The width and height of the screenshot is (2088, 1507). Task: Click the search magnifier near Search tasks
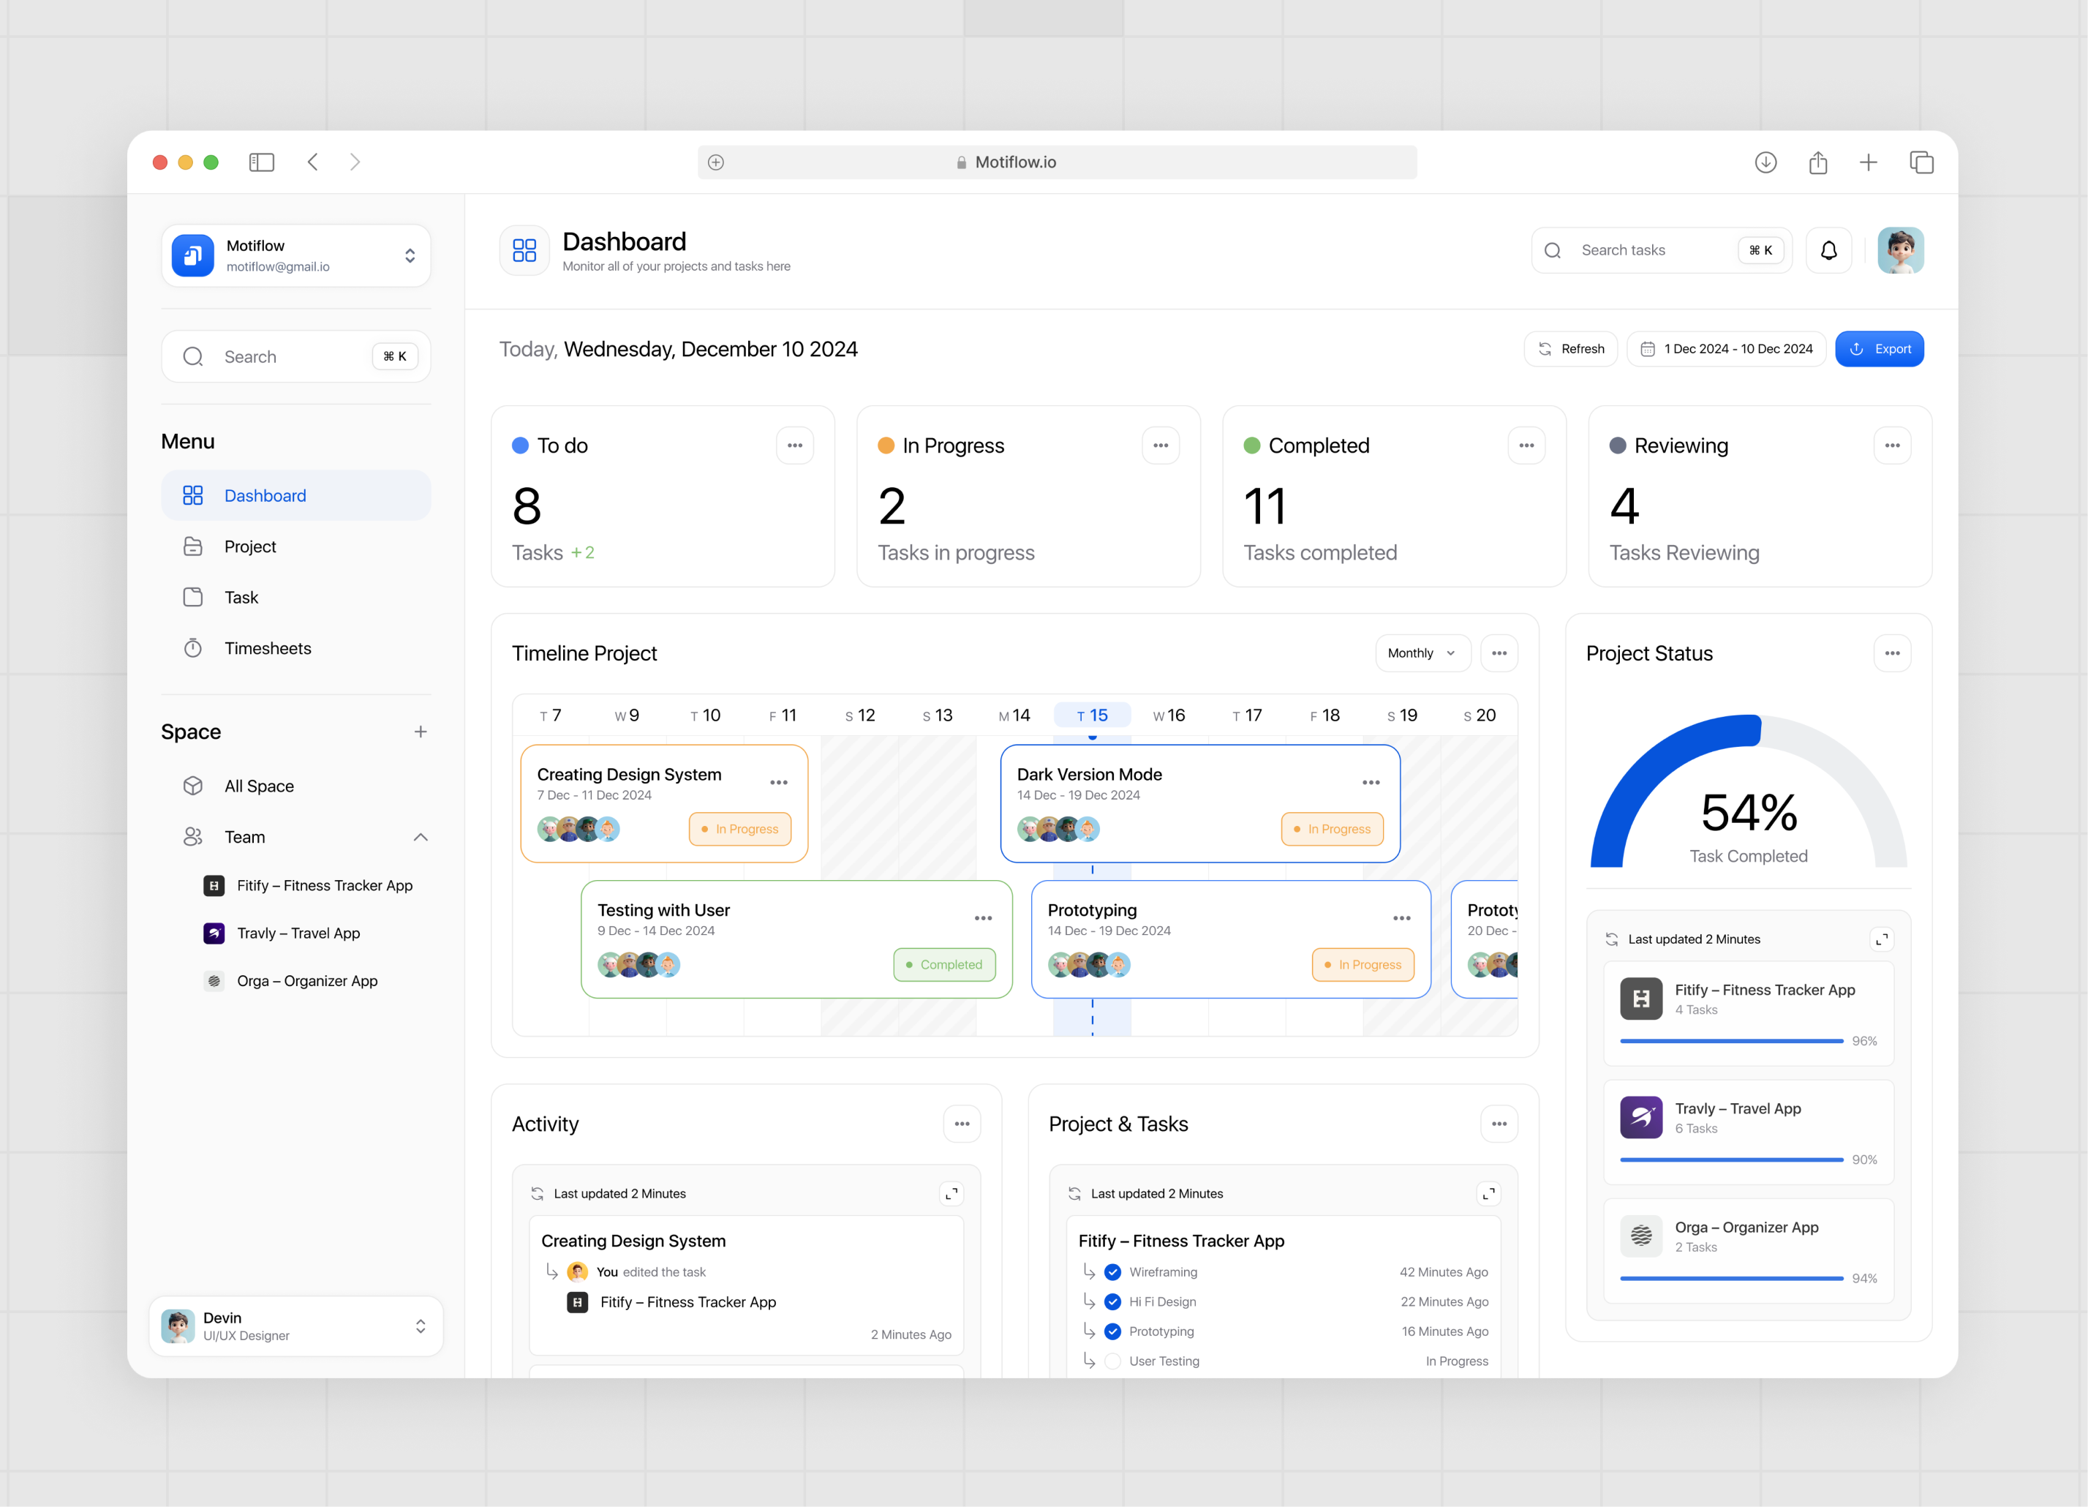tap(1553, 249)
